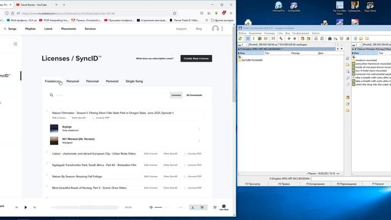Toggle the All Downloads filter button
Viewport: 391px width, 220px height.
pyautogui.click(x=194, y=95)
